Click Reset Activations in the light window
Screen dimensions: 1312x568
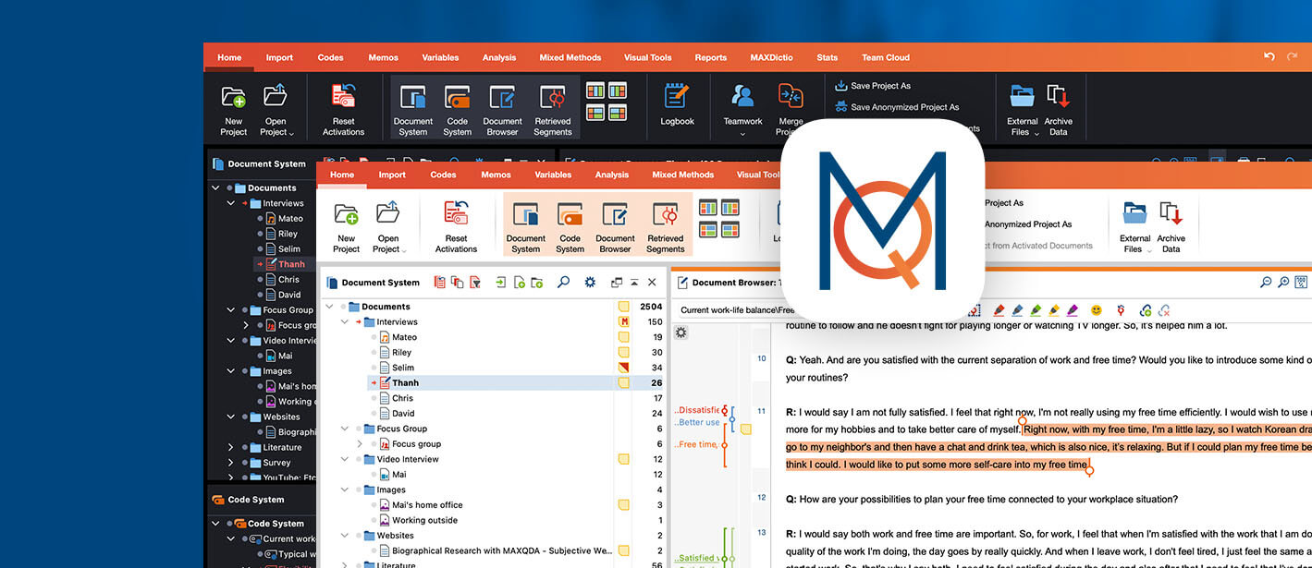(x=456, y=226)
